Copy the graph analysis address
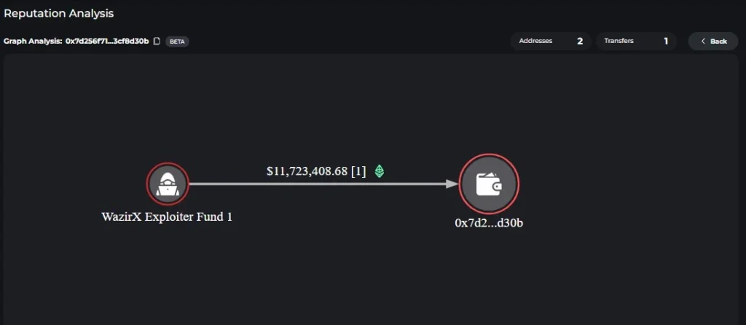Screen dimensions: 746x325 157,42
